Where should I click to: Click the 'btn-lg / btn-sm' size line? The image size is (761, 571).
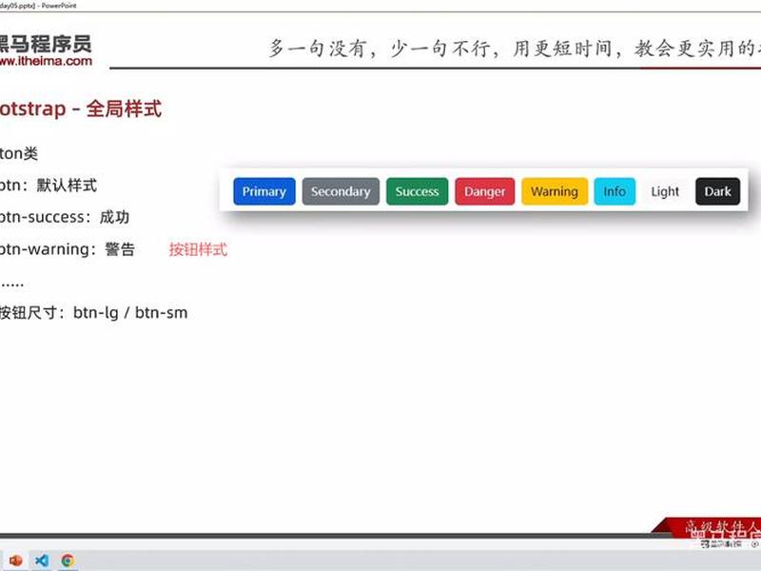(x=93, y=313)
